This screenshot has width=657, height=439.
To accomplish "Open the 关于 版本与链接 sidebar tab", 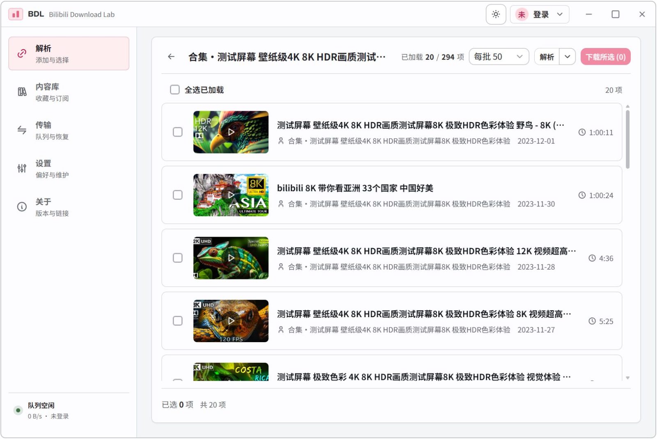I will pyautogui.click(x=69, y=207).
